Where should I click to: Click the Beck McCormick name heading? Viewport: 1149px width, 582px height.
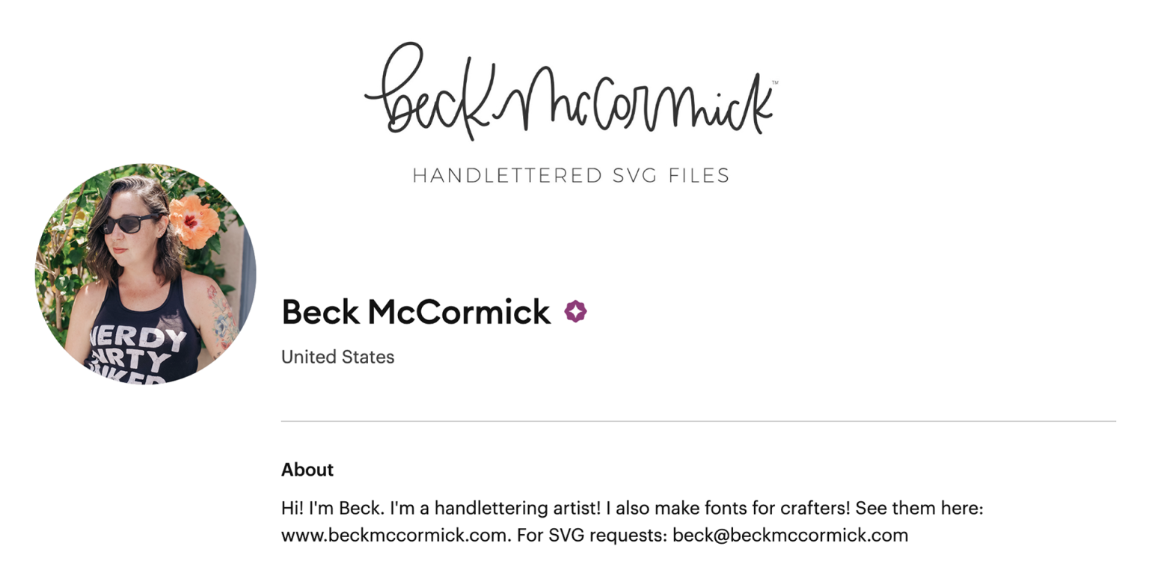pyautogui.click(x=416, y=312)
